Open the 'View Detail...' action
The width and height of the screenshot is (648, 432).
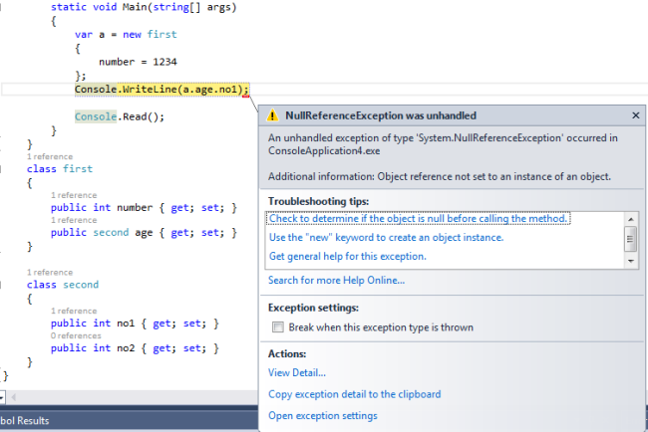coord(297,372)
